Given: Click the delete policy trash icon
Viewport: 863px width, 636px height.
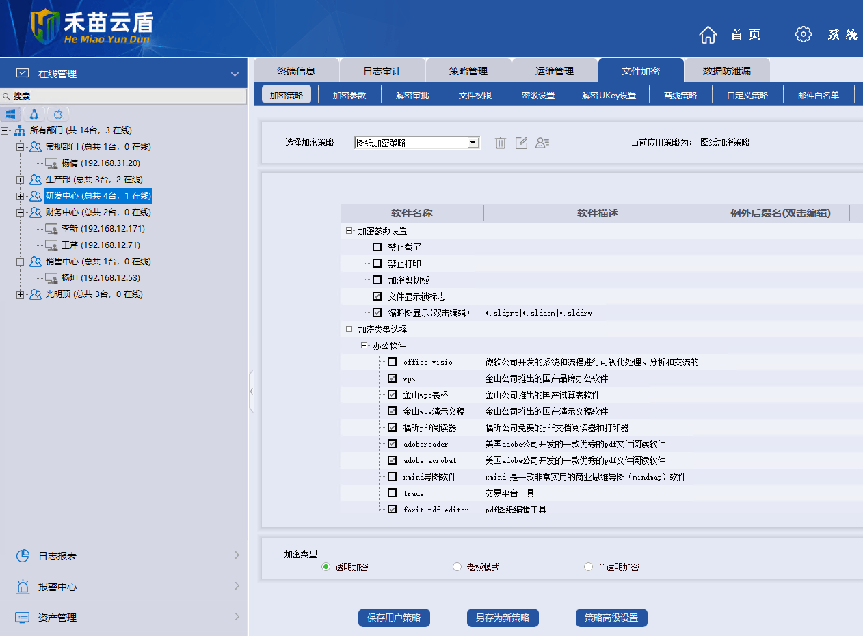Looking at the screenshot, I should tap(501, 143).
